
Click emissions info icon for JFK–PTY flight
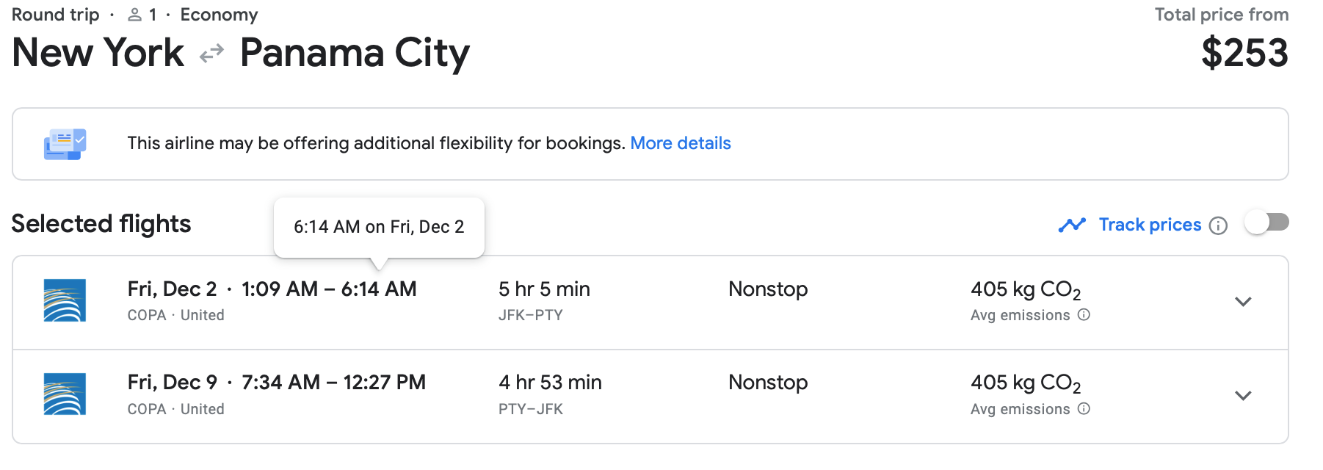(x=1084, y=315)
